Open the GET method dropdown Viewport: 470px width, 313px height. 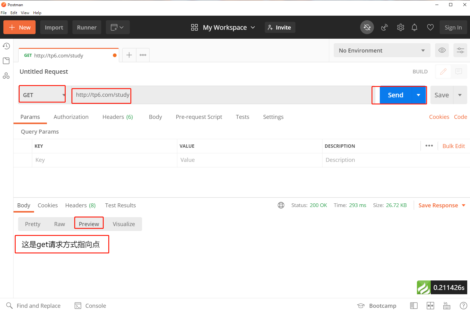pyautogui.click(x=42, y=95)
